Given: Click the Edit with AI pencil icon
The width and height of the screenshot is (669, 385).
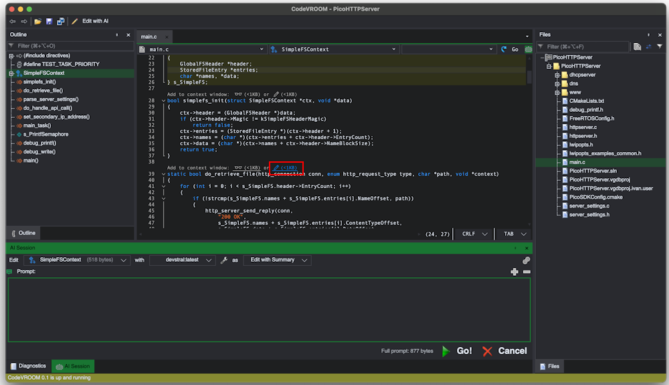Looking at the screenshot, I should click(x=75, y=21).
